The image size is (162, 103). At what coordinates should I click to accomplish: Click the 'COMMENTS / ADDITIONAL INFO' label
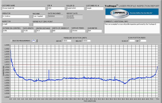pyautogui.click(x=116, y=21)
